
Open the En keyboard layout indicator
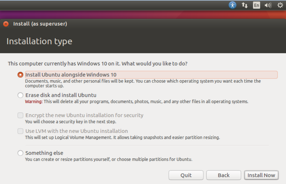point(257,5)
